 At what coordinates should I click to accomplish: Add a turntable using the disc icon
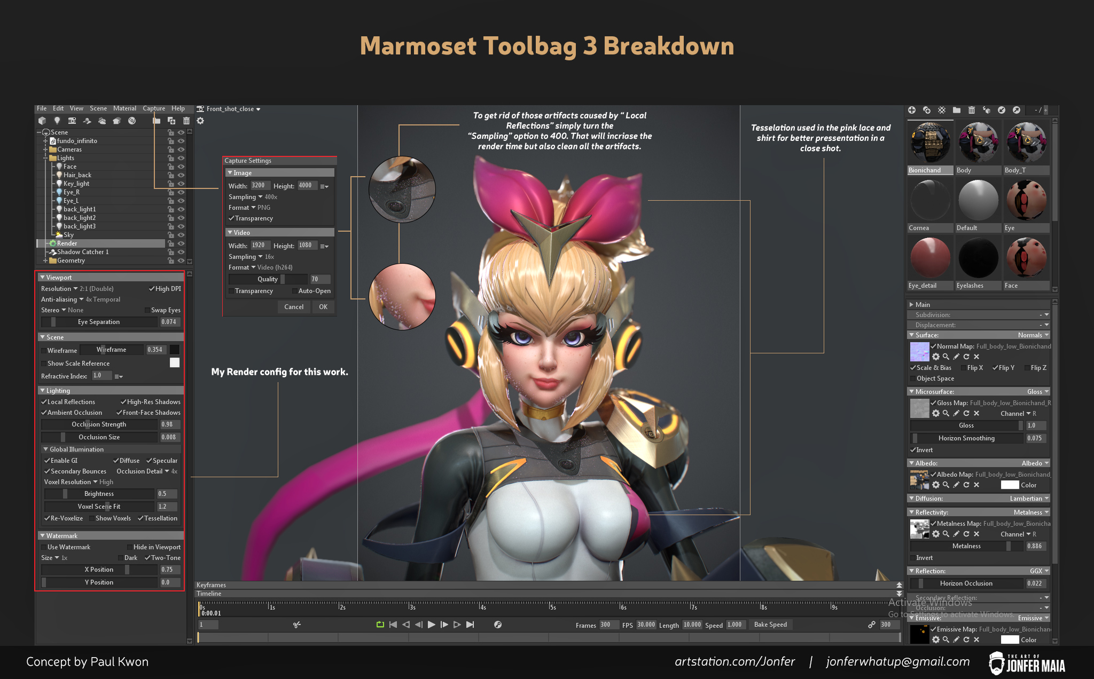tap(132, 121)
